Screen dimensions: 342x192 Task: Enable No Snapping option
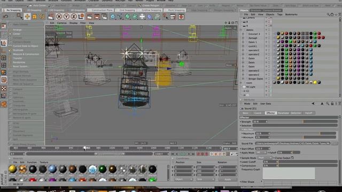tap(12, 10)
